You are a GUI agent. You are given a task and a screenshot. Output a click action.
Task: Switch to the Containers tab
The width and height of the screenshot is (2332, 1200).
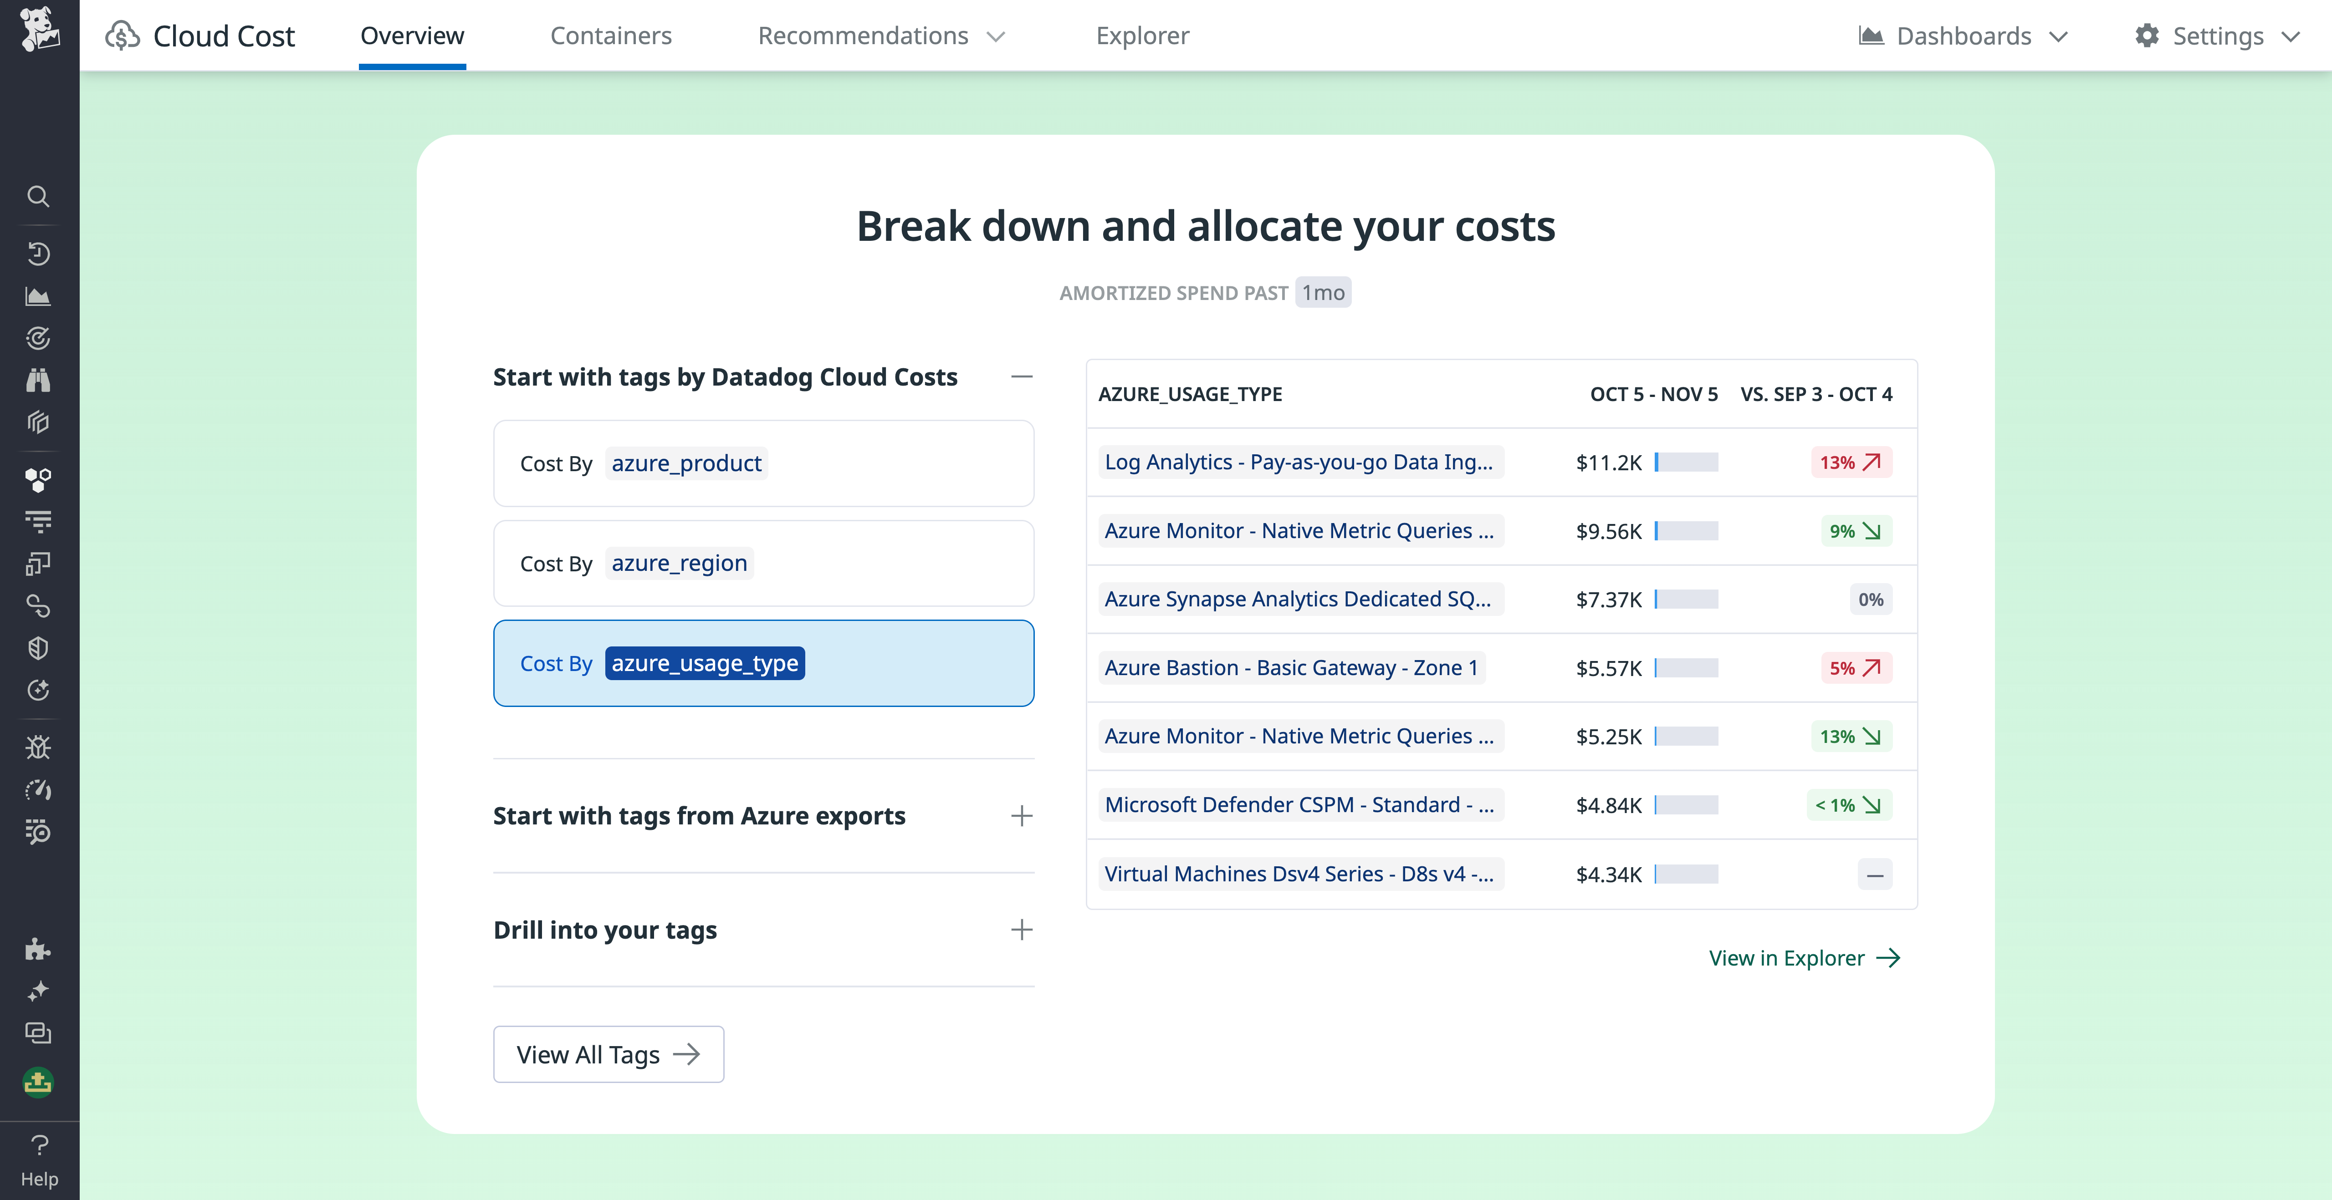click(611, 36)
